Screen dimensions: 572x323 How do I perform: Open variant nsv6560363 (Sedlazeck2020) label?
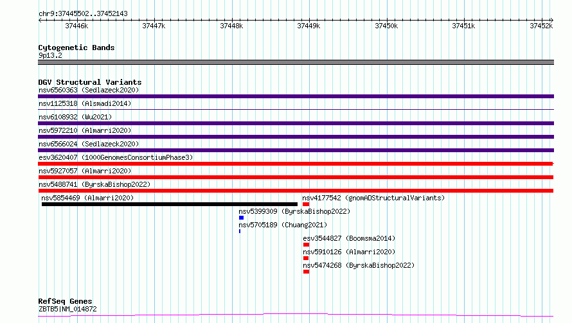[x=89, y=90]
